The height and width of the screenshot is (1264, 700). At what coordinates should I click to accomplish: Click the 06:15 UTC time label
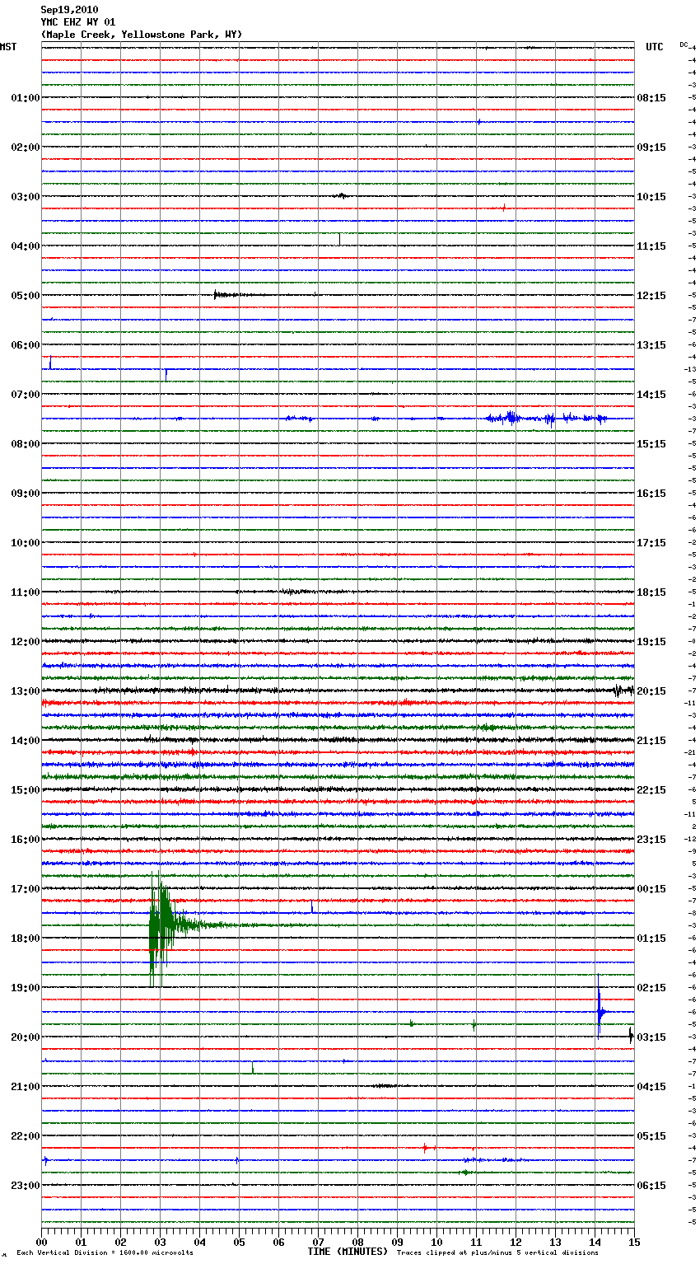point(651,1186)
